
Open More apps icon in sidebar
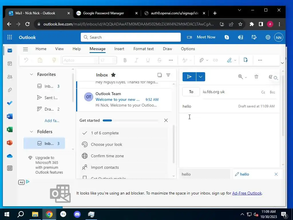tap(10, 168)
